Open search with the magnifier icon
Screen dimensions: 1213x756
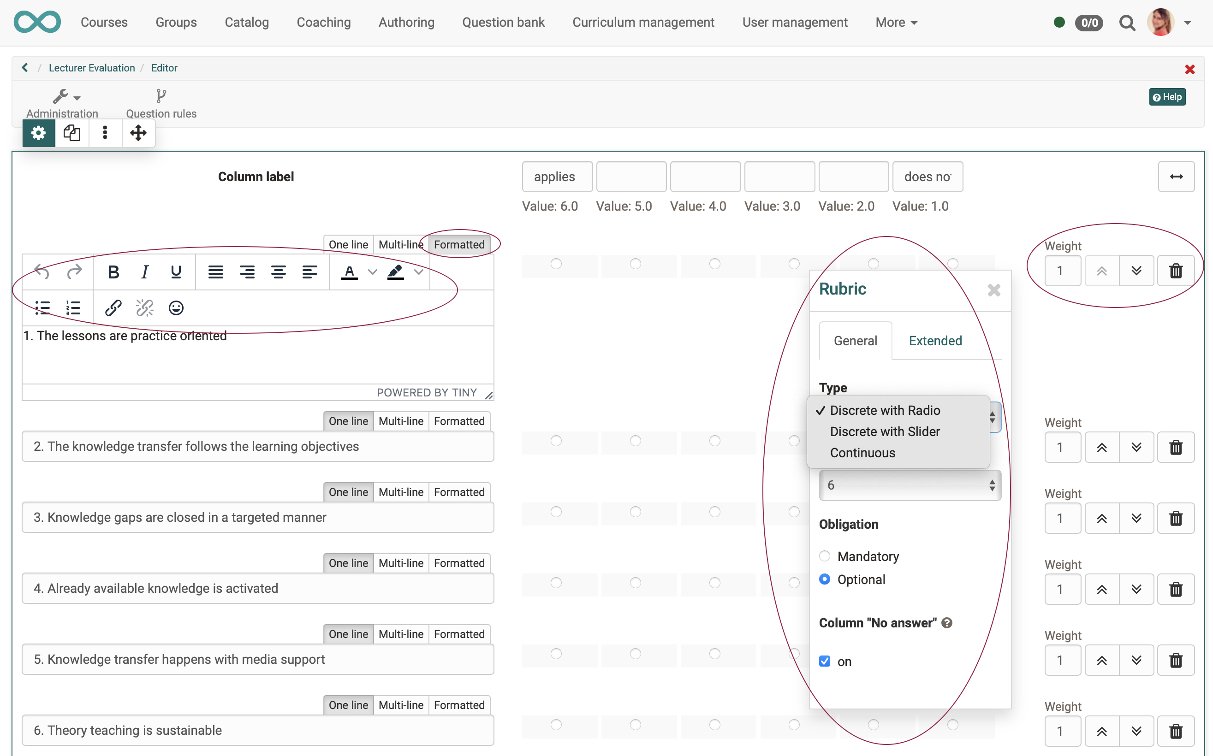[x=1126, y=23]
